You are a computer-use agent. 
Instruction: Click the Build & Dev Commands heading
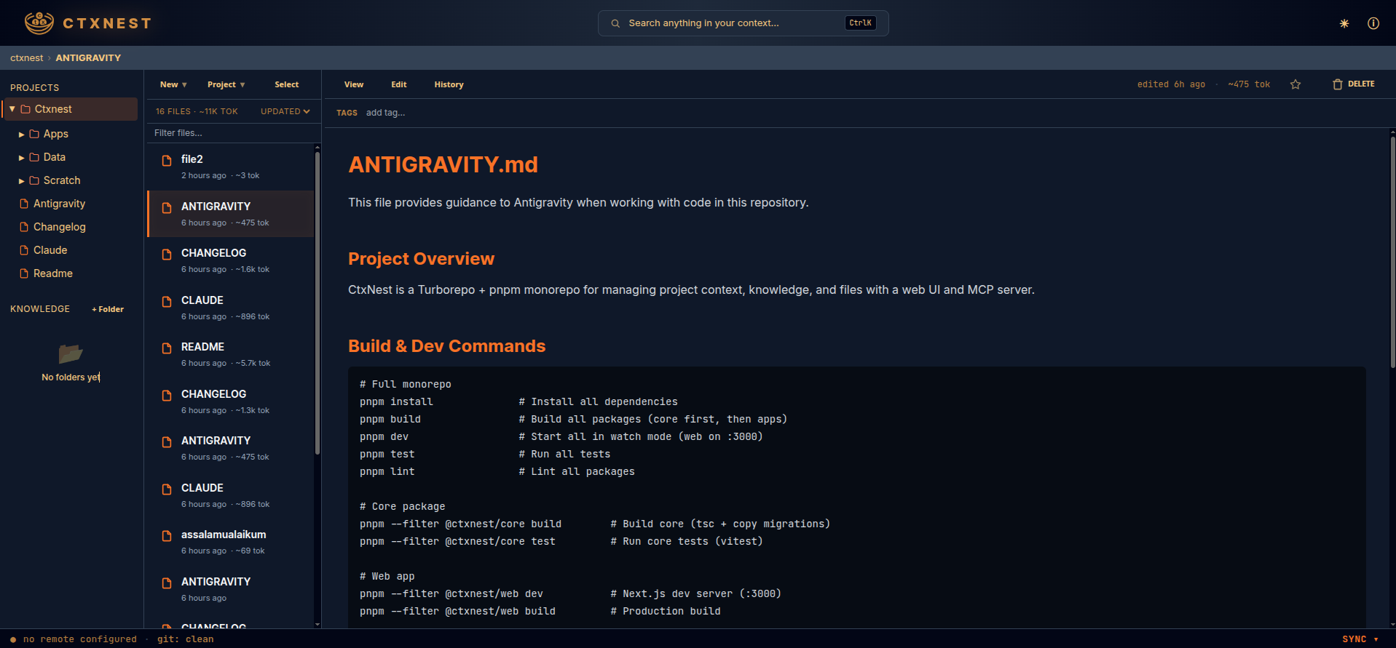pos(446,346)
